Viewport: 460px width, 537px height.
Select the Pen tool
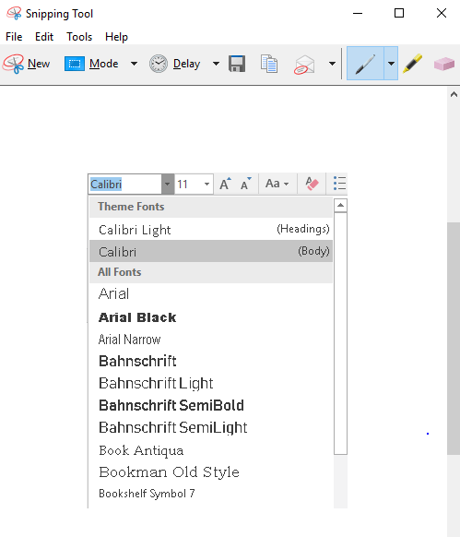365,64
